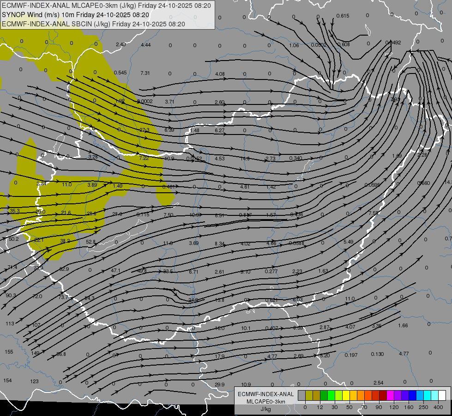
Task: Click the '4.44' data value on the map
Action: pos(146,45)
